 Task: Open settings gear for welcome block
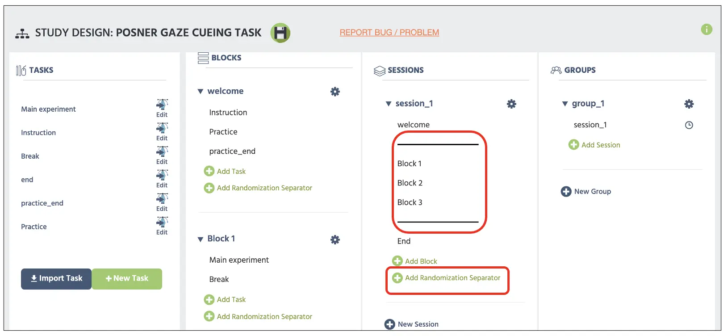[335, 92]
